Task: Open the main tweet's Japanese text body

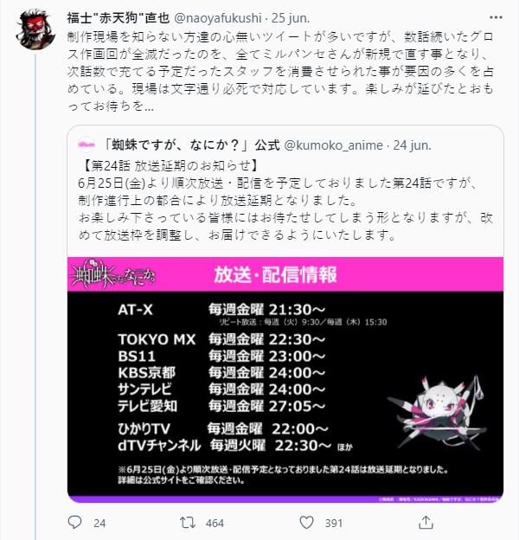Action: 280,71
